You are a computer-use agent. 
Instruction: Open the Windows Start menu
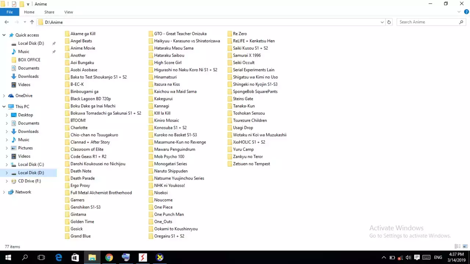coord(8,257)
